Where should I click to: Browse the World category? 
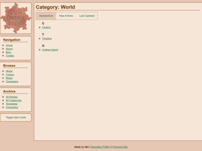9,71
